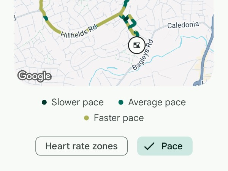Click the checkmark icon on Pace chip
228x171 pixels.
coord(149,146)
